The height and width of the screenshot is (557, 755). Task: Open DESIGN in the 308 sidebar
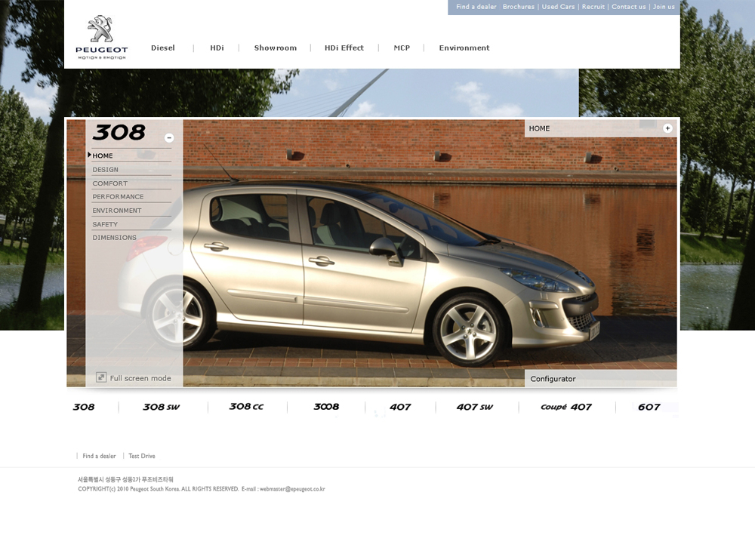[x=106, y=170]
